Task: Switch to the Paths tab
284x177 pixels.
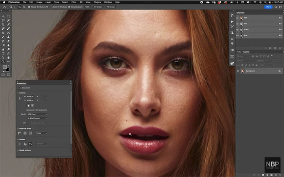Action: coord(239,52)
